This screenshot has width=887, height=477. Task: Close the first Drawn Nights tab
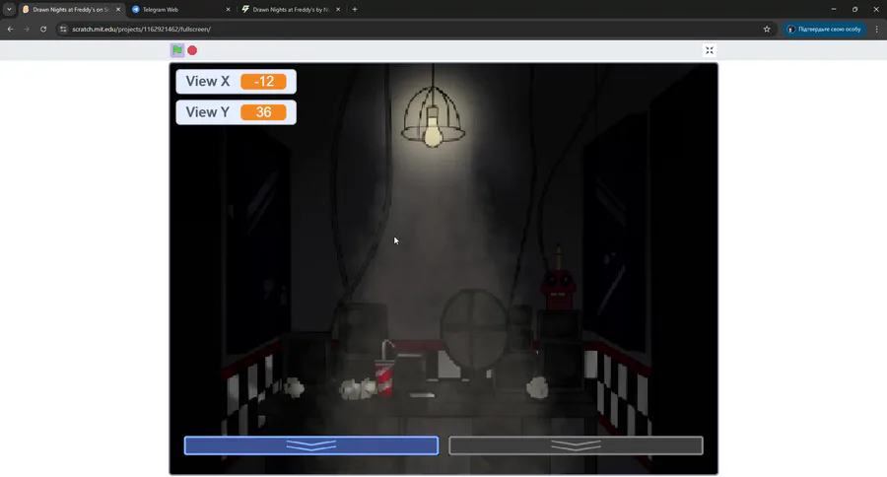[118, 10]
